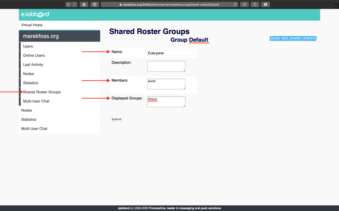The width and height of the screenshot is (339, 211).
Task: Click the browser back arrow button
Action: tap(69, 5)
